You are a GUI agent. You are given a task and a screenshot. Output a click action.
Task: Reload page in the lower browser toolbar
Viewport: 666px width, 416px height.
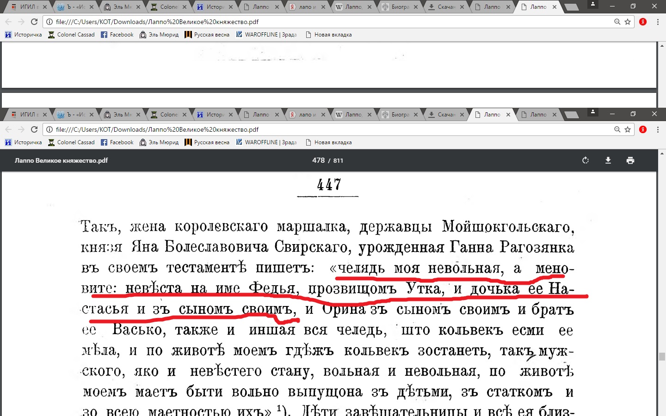point(34,129)
